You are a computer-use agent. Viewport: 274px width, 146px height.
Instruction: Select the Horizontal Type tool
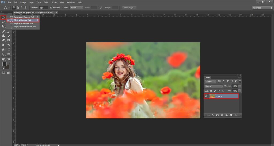click(9, 50)
